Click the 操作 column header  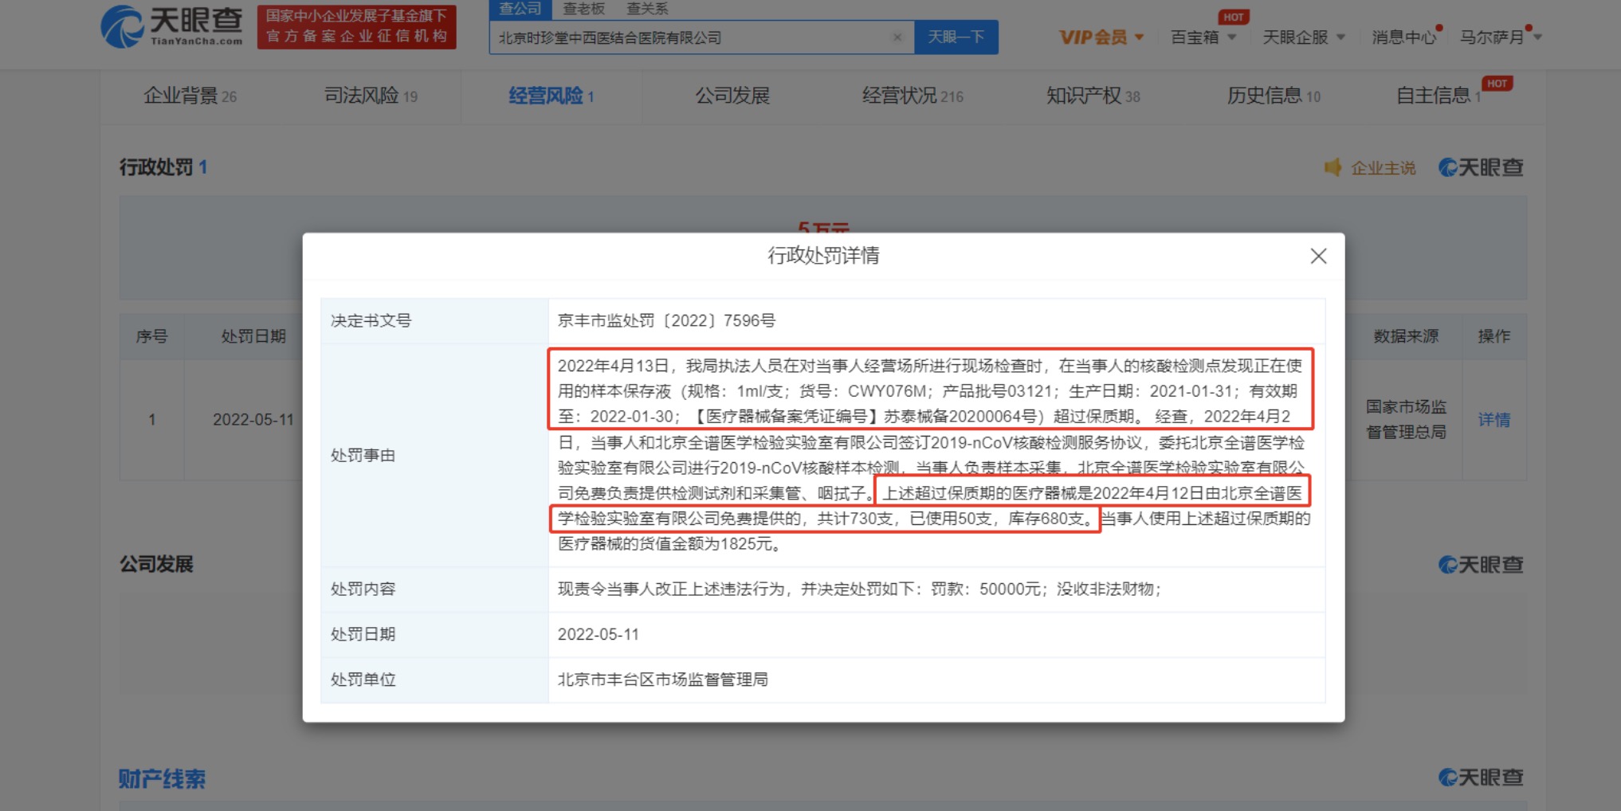pyautogui.click(x=1493, y=336)
